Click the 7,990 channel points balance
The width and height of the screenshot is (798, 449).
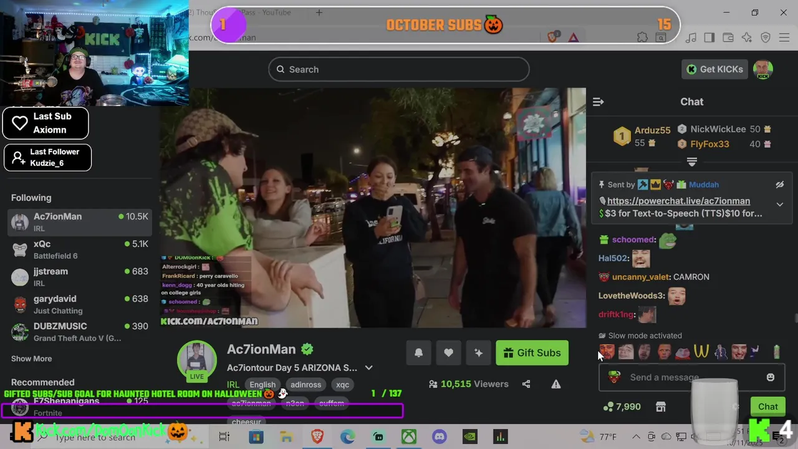pos(622,407)
